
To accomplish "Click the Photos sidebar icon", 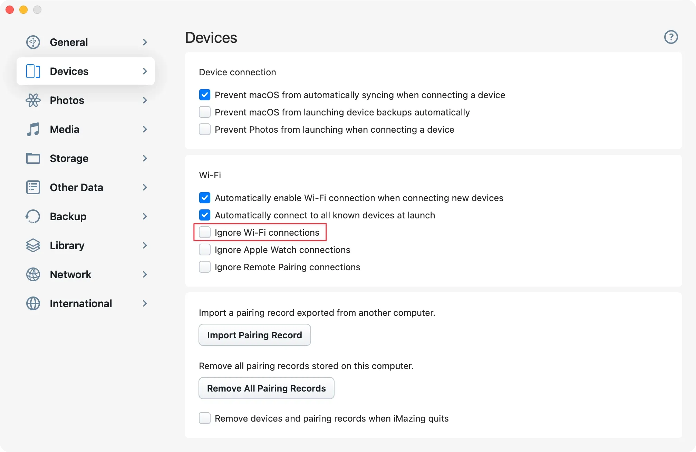I will tap(33, 100).
